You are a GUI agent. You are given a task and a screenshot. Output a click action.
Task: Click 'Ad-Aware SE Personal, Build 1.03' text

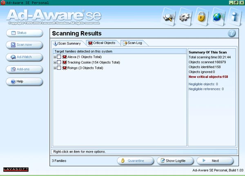click(x=218, y=170)
